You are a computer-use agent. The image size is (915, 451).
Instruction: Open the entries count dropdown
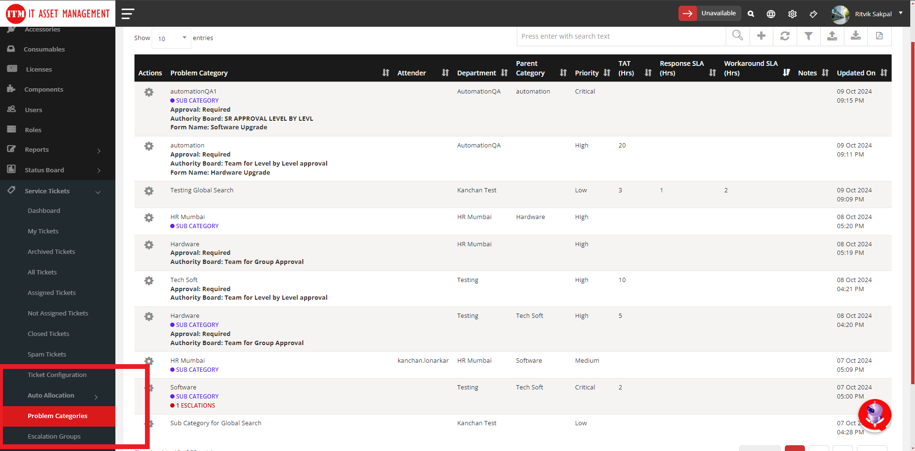[171, 38]
